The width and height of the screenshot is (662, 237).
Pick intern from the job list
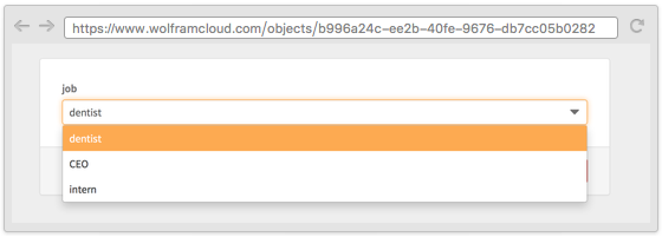click(324, 189)
